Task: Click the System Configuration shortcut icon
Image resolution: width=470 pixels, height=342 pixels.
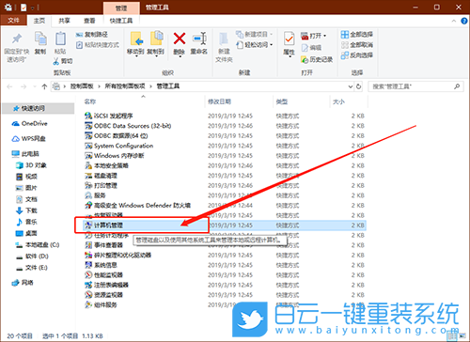Action: click(x=88, y=146)
